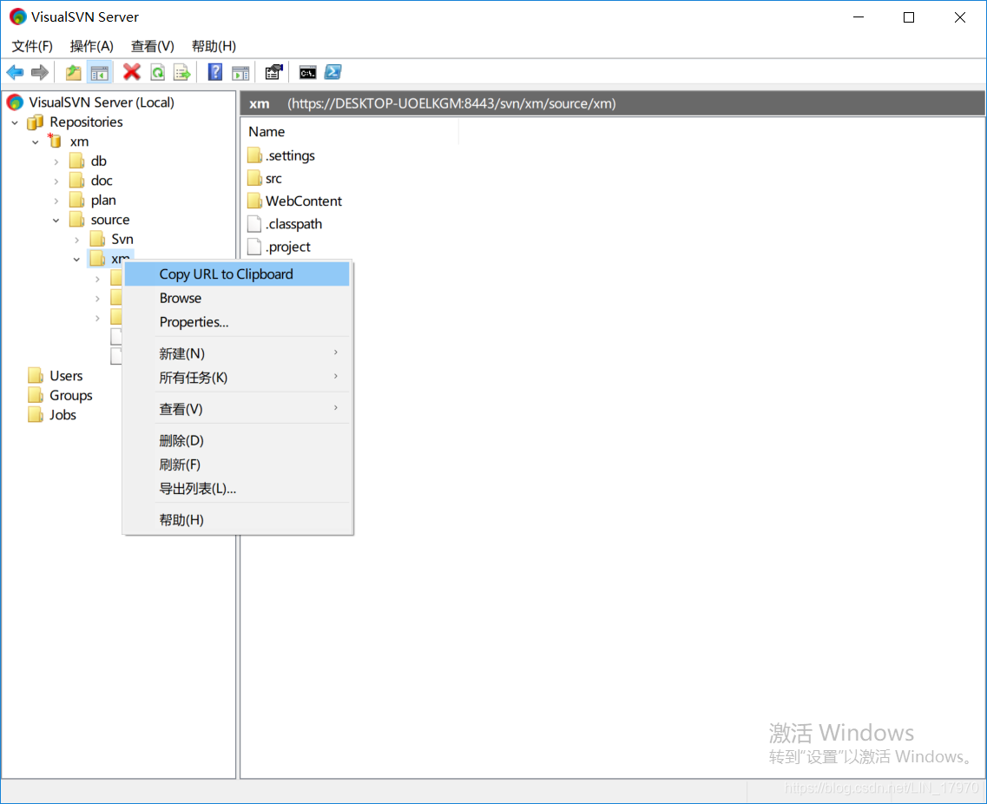Open the command prompt icon
987x804 pixels.
308,72
